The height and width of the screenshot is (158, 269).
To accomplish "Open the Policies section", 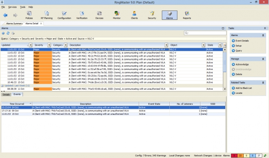I will tap(29, 15).
